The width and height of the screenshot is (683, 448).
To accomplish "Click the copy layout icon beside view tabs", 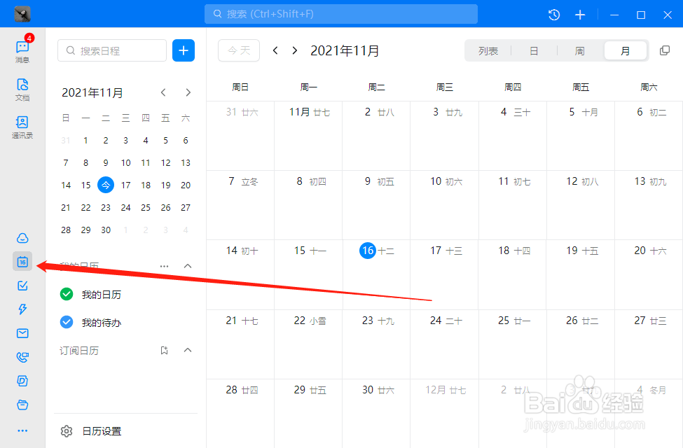I will coord(664,50).
